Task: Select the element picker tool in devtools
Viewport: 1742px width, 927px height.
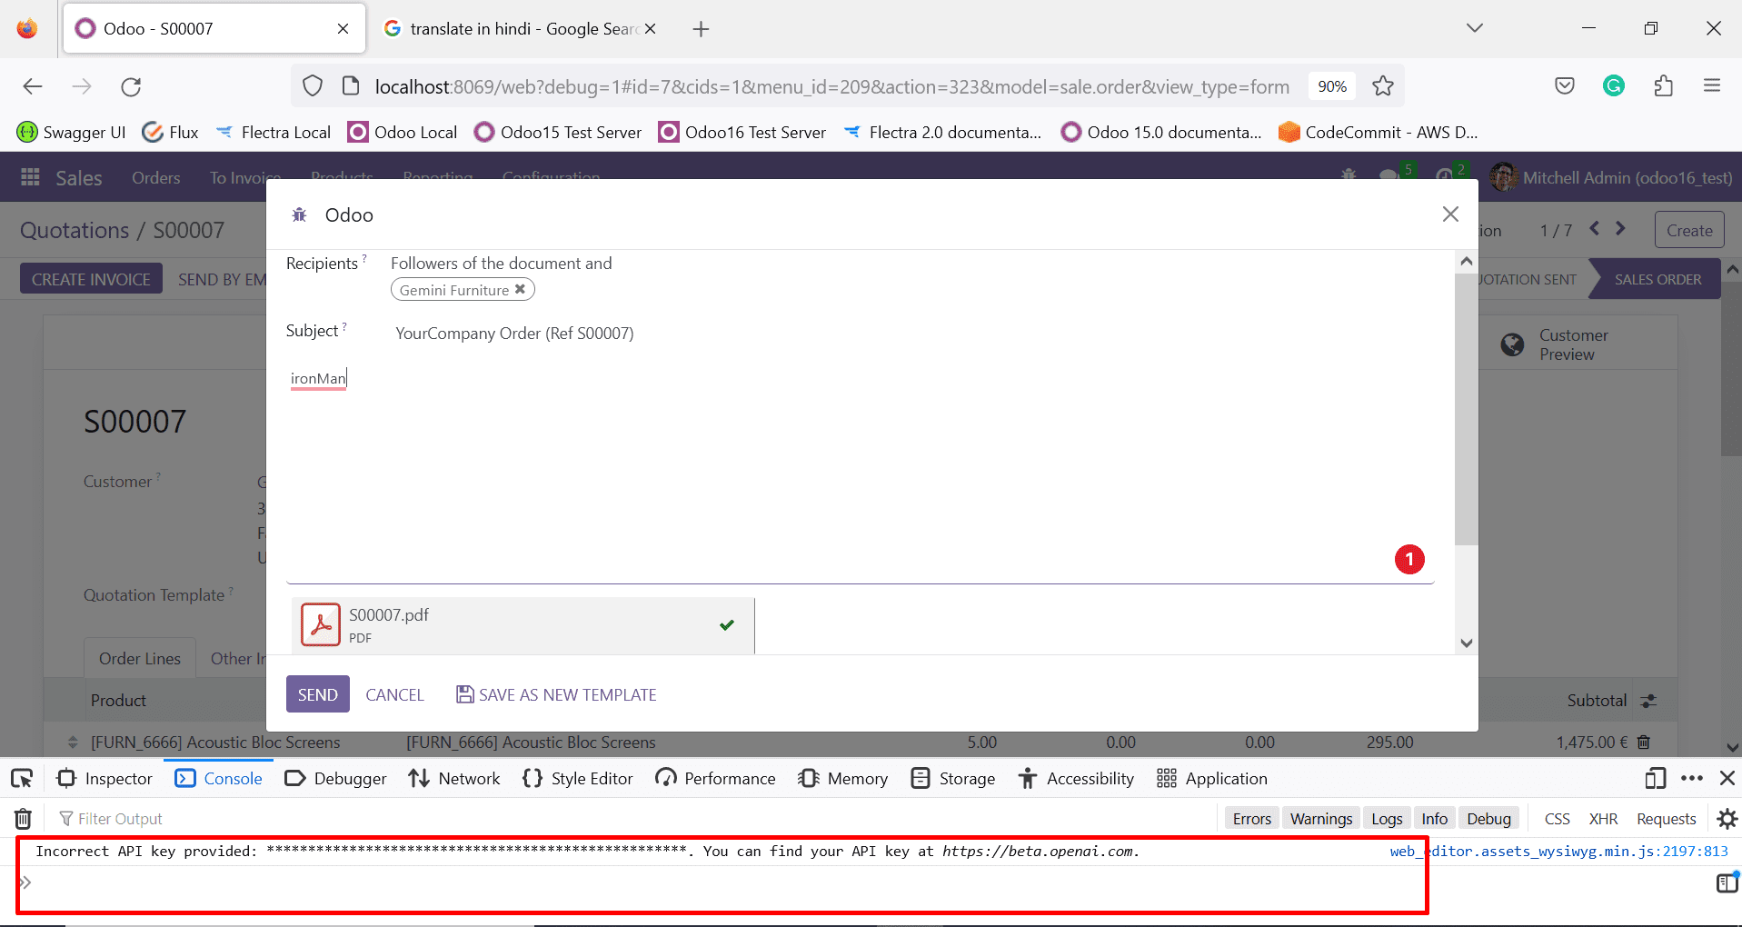Action: pos(21,778)
